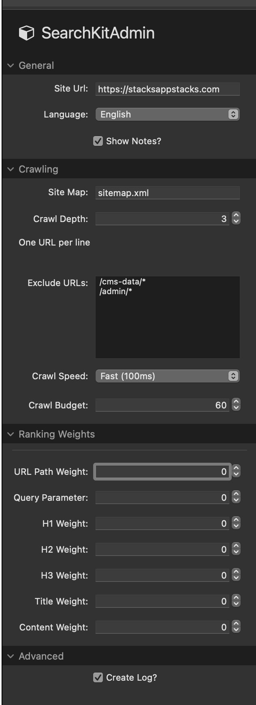Click the Crawl Budget stepper arrows
This screenshot has height=705, width=256.
point(236,405)
